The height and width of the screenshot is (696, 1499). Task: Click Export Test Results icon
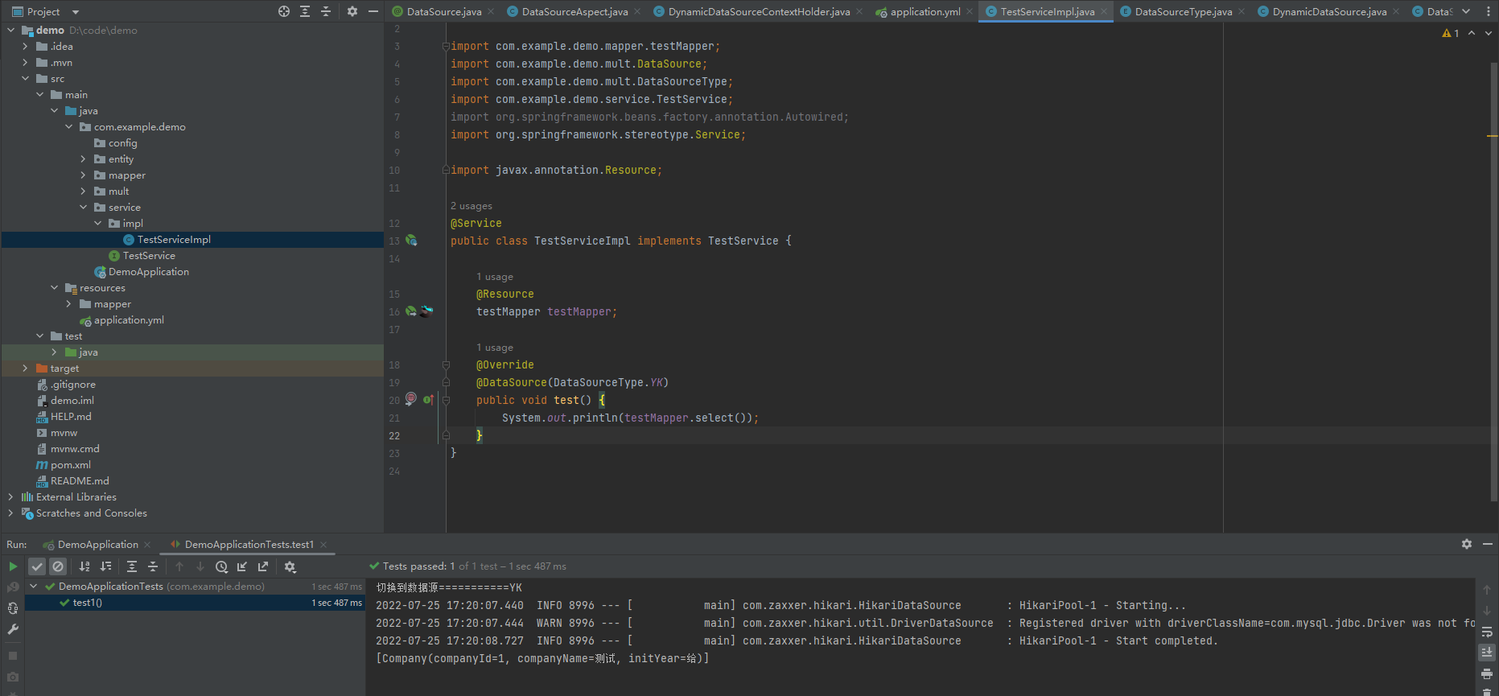click(x=262, y=566)
